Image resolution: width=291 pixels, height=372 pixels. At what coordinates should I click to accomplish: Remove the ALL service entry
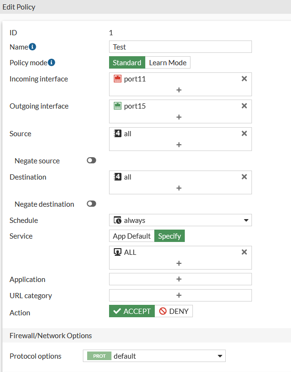pos(244,252)
